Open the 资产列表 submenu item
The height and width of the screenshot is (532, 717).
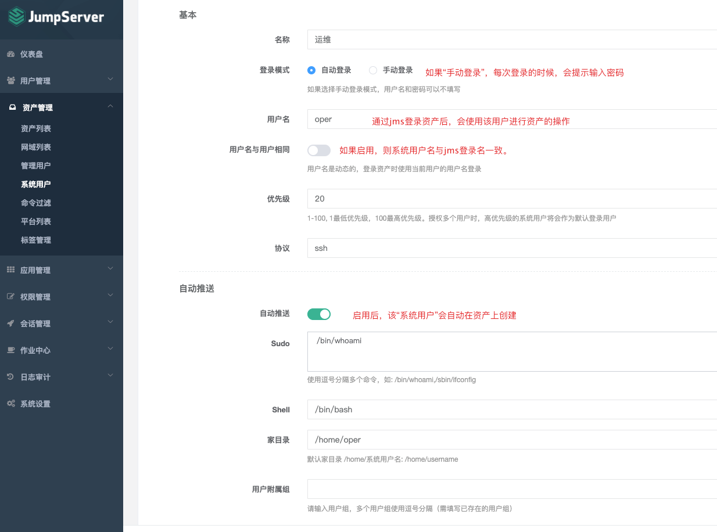pyautogui.click(x=36, y=128)
